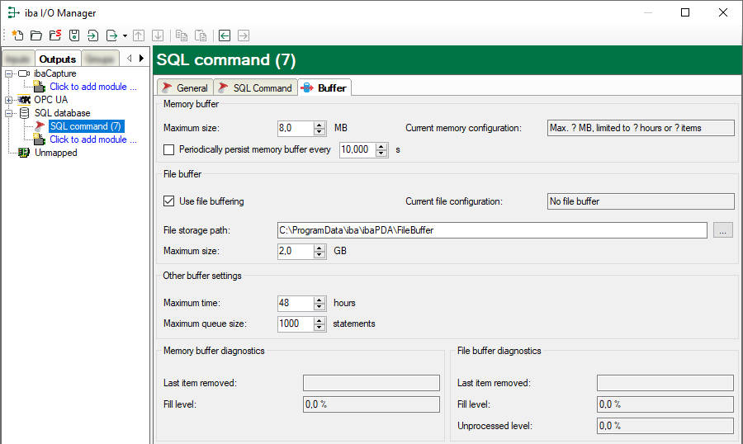743x444 pixels.
Task: Click add module link under SQL database
Action: coord(93,139)
